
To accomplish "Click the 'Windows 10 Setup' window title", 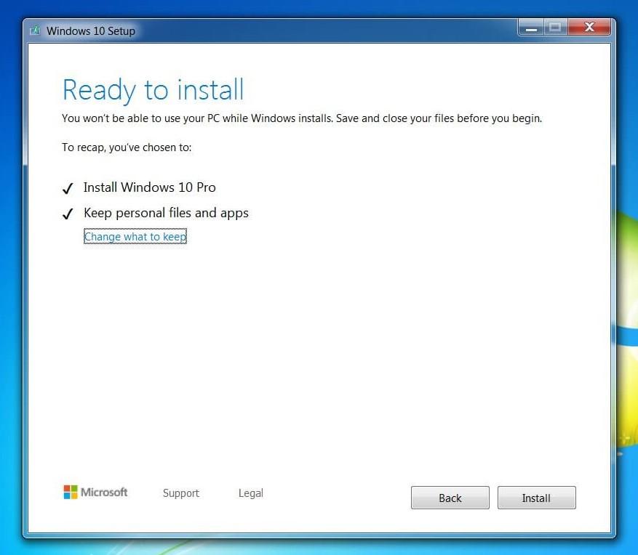I will pos(91,31).
